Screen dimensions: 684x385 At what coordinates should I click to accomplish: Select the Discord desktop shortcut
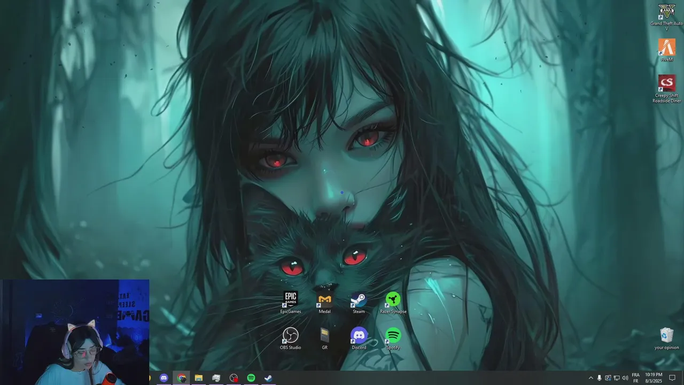359,338
